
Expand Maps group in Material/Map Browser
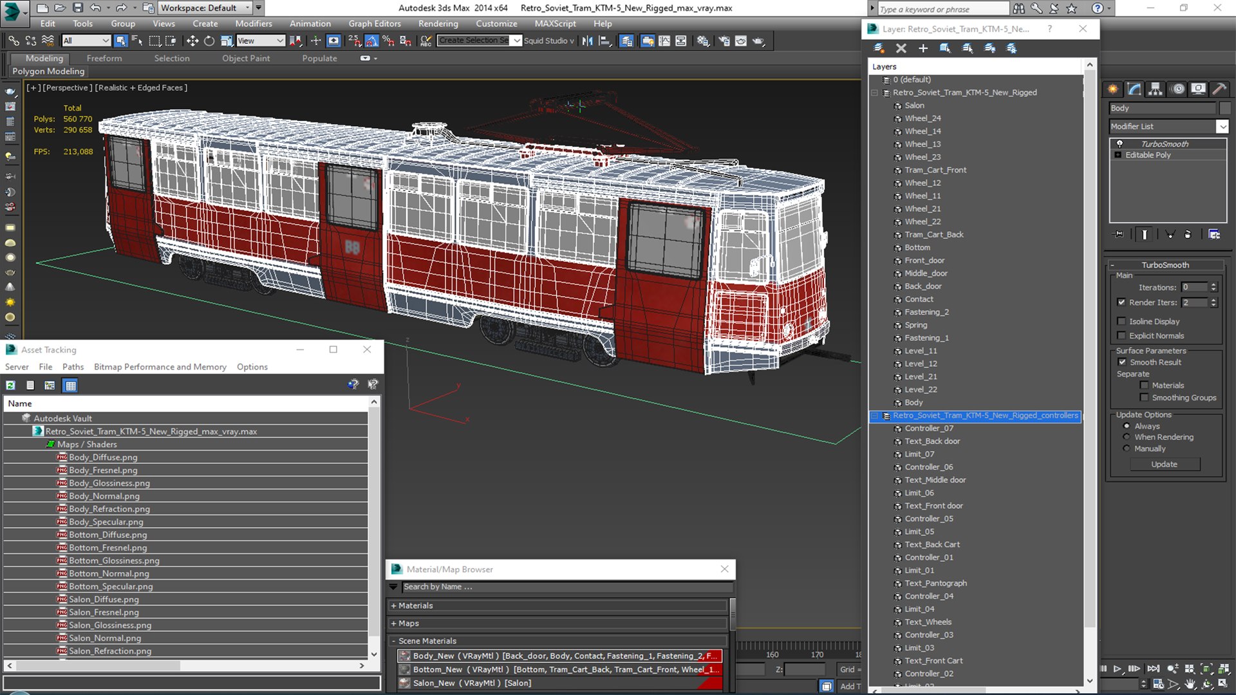(393, 623)
